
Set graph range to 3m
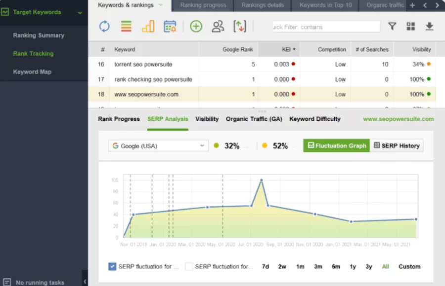click(x=318, y=266)
